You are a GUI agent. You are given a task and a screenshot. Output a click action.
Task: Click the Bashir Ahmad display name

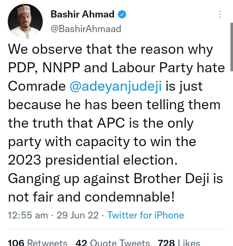click(x=83, y=15)
